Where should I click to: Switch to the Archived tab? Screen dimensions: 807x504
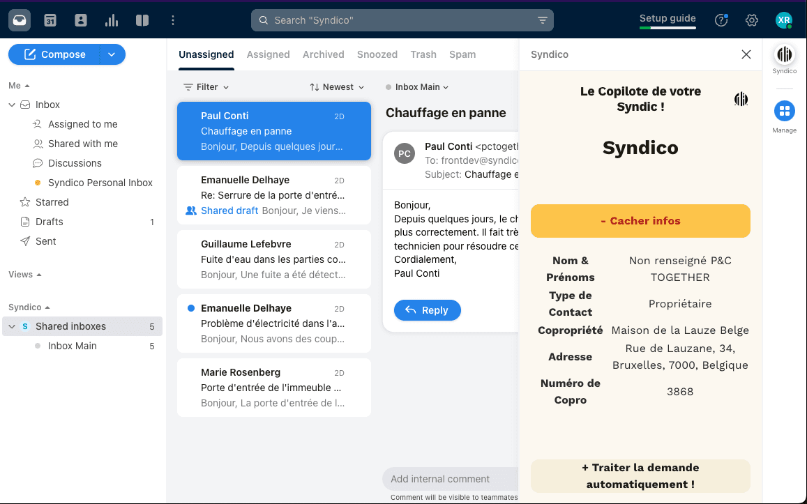pyautogui.click(x=323, y=54)
